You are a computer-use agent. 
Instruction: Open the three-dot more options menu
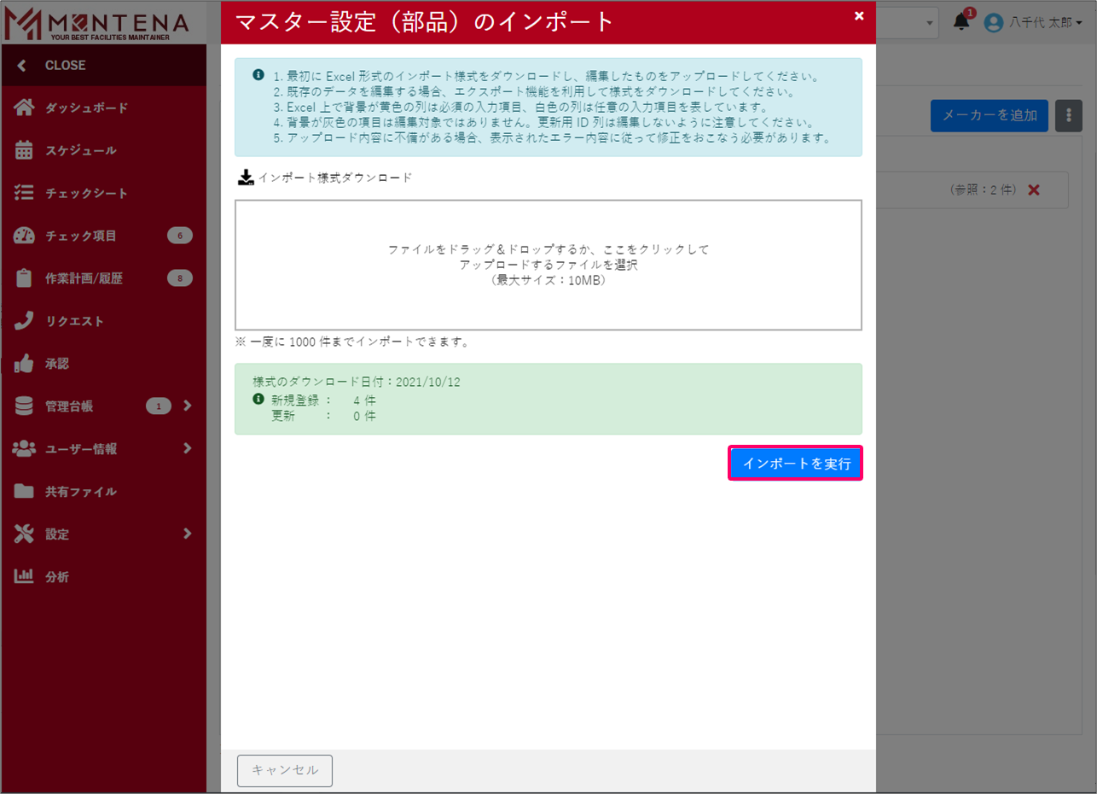point(1068,116)
